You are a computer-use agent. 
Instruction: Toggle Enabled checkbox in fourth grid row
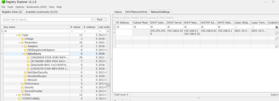(x=277, y=46)
